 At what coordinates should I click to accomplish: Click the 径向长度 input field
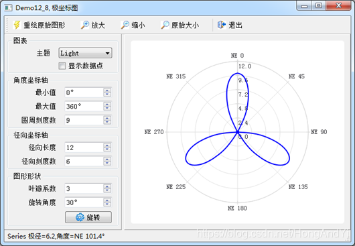coord(84,147)
